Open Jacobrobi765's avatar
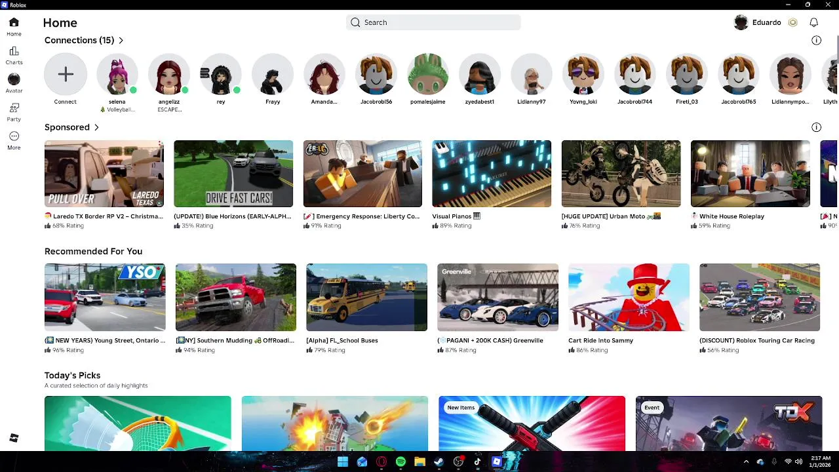The height and width of the screenshot is (472, 839). point(739,75)
